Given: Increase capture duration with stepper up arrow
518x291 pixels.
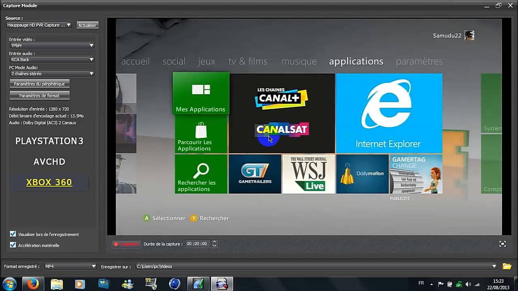Looking at the screenshot, I should [214, 242].
